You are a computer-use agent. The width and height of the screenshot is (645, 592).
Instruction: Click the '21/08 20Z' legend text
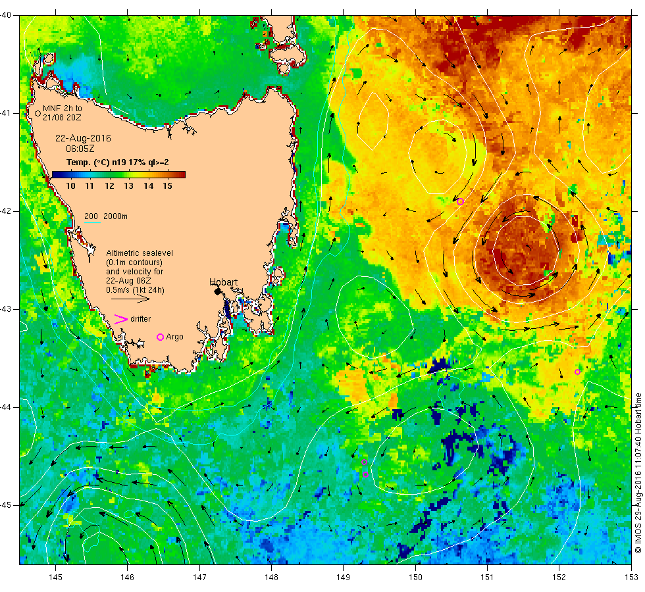tap(62, 118)
